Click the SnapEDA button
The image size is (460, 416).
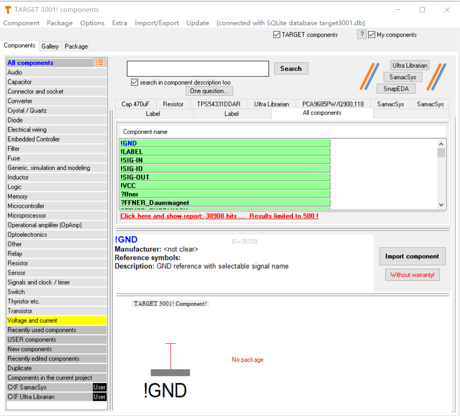tap(396, 89)
